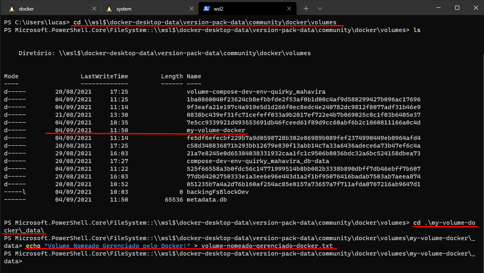The height and width of the screenshot is (273, 484).
Task: Click the my-volume-docker directory name
Action: coord(216,130)
